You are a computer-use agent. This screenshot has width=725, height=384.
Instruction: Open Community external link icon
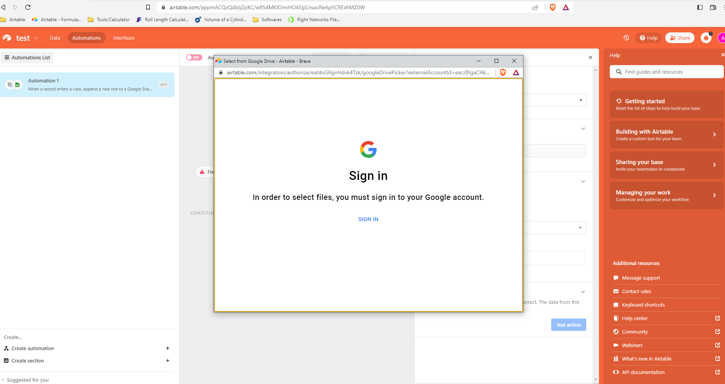718,332
